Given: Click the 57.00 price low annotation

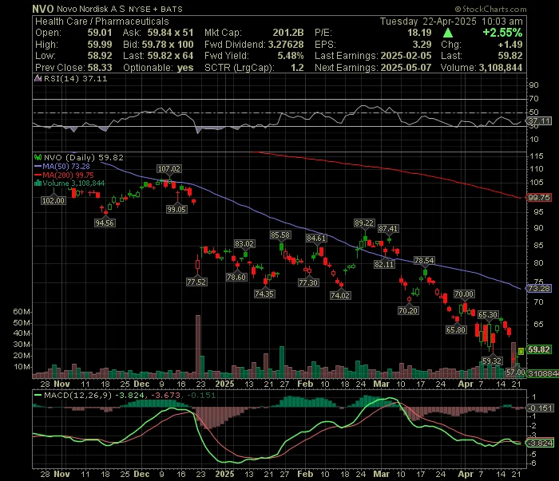Looking at the screenshot, I should click(516, 373).
